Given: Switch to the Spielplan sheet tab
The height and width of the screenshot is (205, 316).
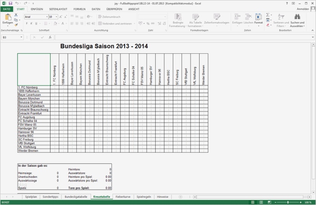Looking at the screenshot, I should (31, 197).
